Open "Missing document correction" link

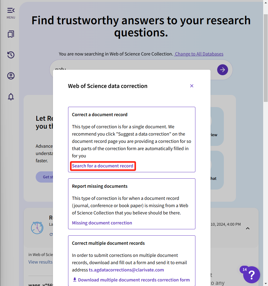click(x=102, y=223)
